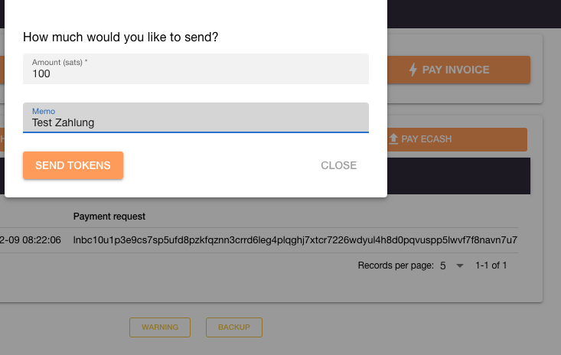Click the lightning bolt icon on Pay Invoice
Viewport: 561px width, 355px height.
coord(413,70)
